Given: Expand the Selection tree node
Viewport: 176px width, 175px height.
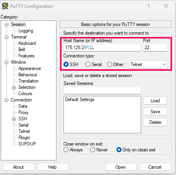Looking at the screenshot, I should 14,87.
